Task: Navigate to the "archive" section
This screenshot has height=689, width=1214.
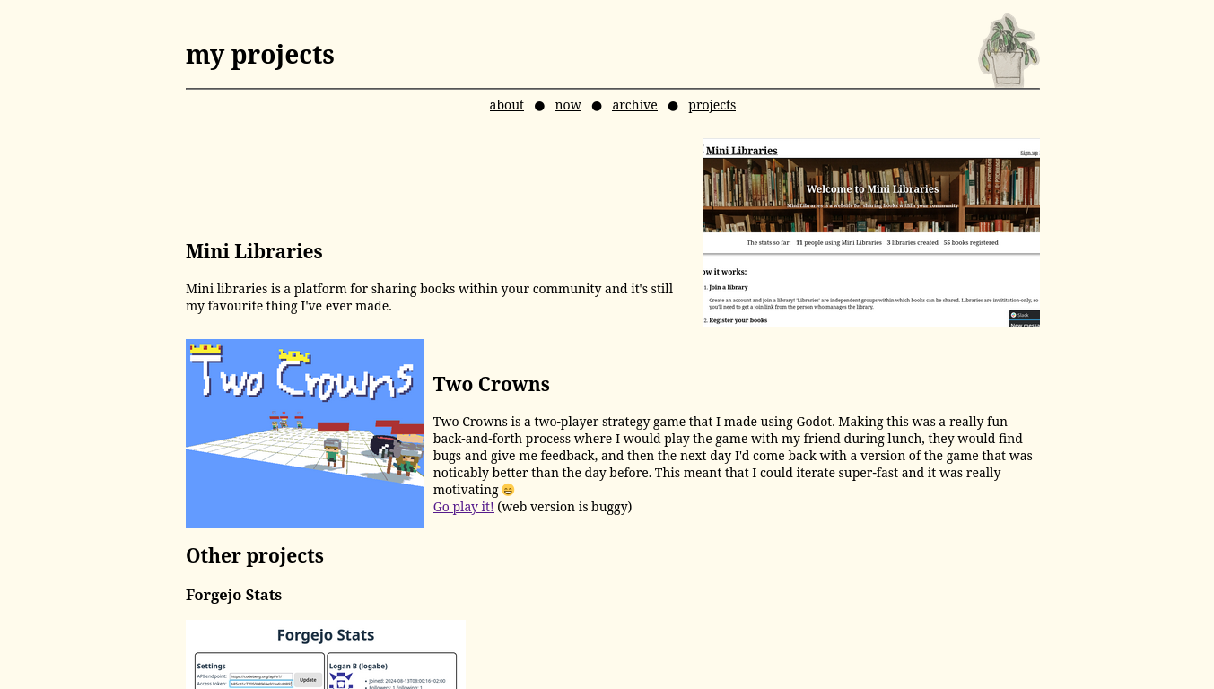Action: tap(634, 105)
